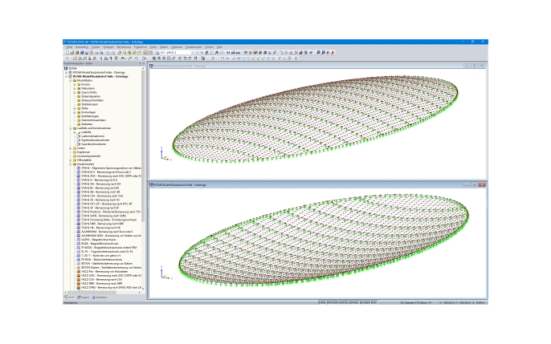Switch to the Daten navigator tab

70,297
